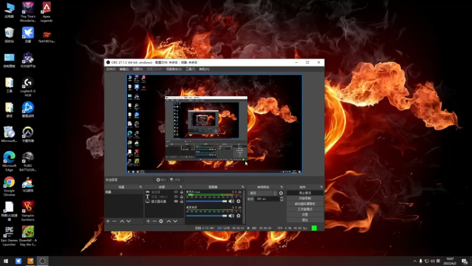The width and height of the screenshot is (472, 266).
Task: Mute the 麦克风/Aux channel
Action: (231, 201)
